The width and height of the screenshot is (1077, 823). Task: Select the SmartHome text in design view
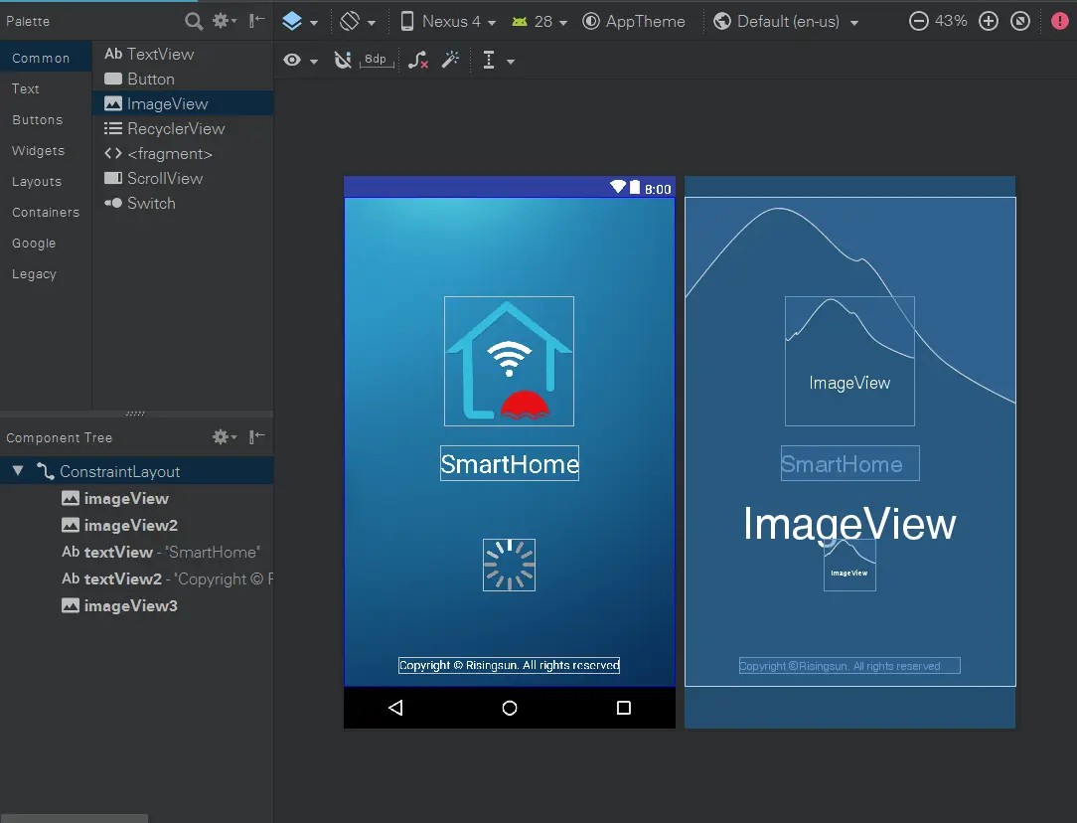(510, 464)
